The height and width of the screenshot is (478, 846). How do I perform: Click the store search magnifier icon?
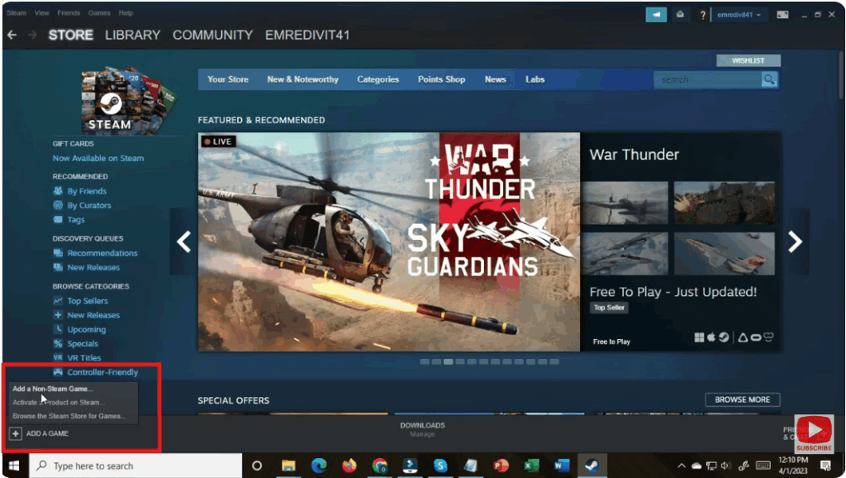tap(769, 79)
